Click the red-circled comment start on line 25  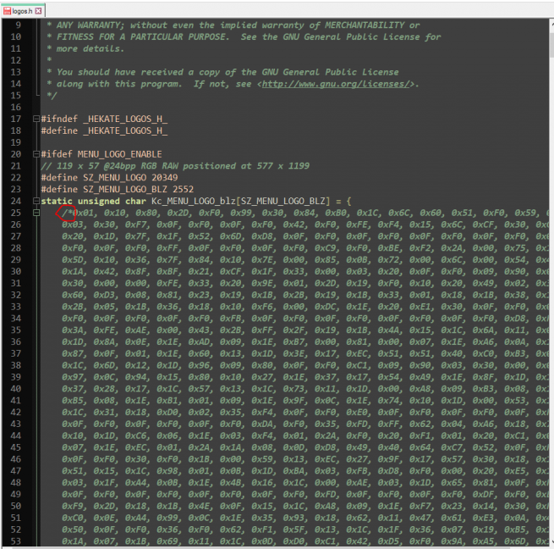pyautogui.click(x=68, y=213)
